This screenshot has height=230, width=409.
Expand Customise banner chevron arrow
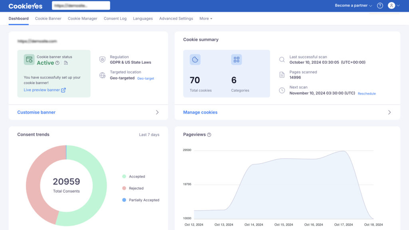[157, 113]
